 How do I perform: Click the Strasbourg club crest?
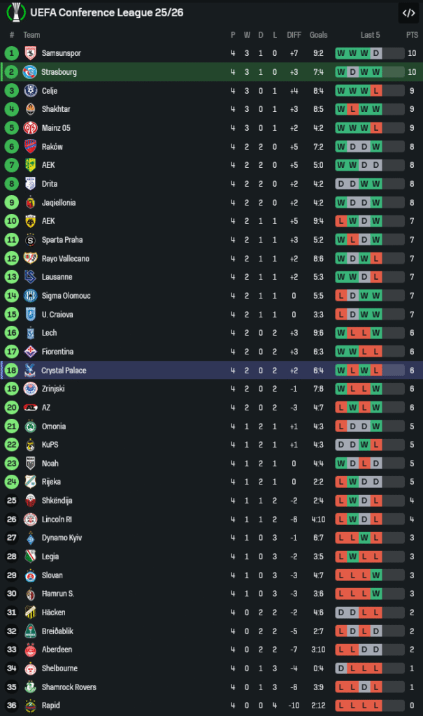click(30, 72)
